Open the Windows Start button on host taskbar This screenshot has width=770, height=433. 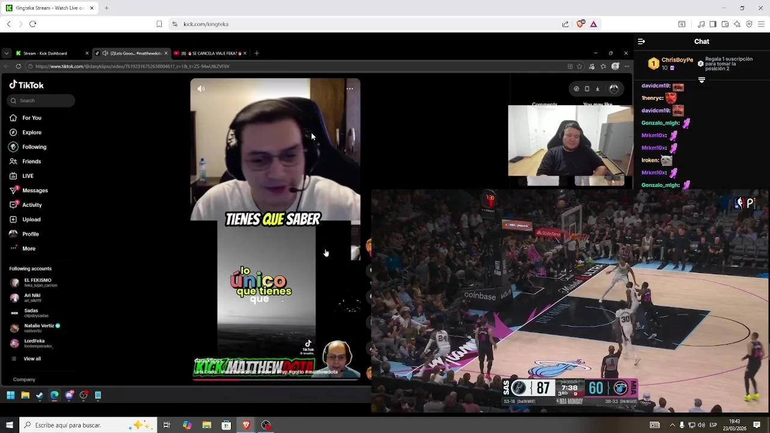[x=9, y=425]
